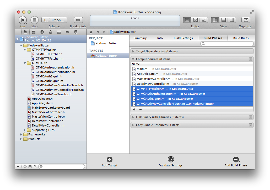Click Validate Settings
Viewport: 270px width, 190px height.
171,162
